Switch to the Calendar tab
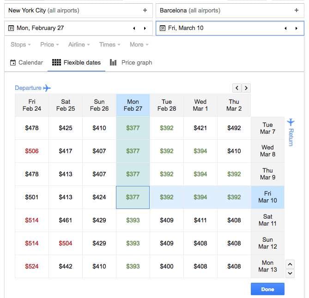309x298 pixels. (26, 63)
